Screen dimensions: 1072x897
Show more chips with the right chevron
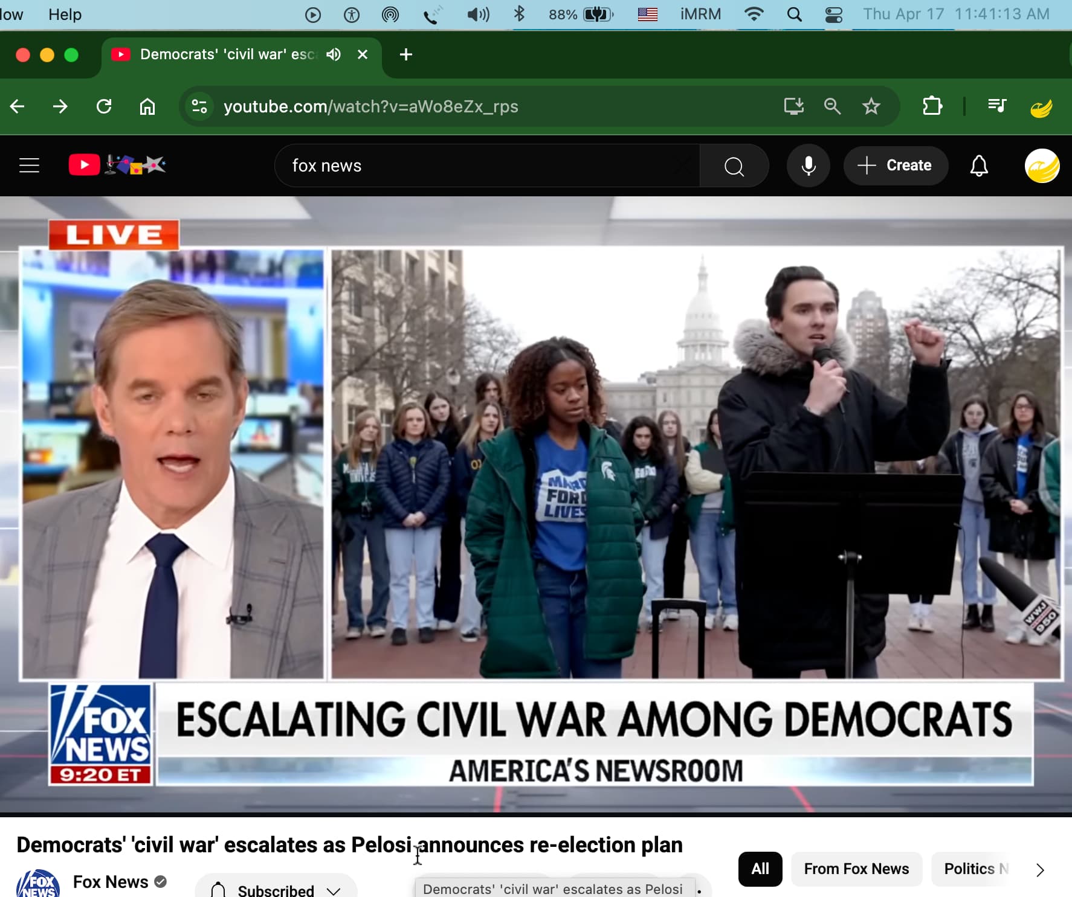1039,870
